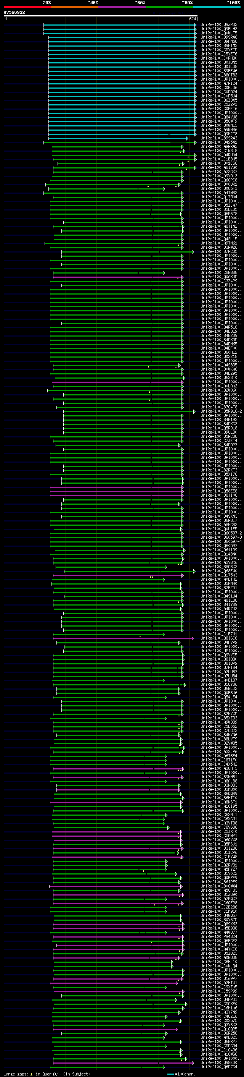Select the UniRef100_Q0JDN5 label
The height and width of the screenshot is (1077, 244).
click(219, 62)
